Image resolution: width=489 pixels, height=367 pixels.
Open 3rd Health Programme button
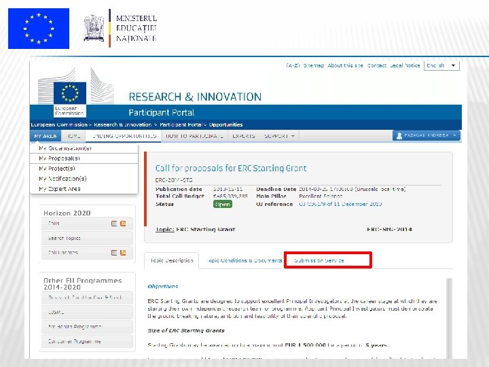(x=87, y=327)
